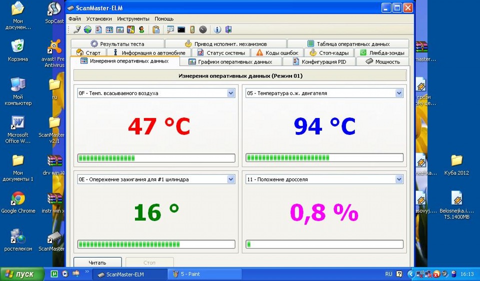Expand the 11 Положение дросселя dropdown
This screenshot has width=480, height=281.
399,179
